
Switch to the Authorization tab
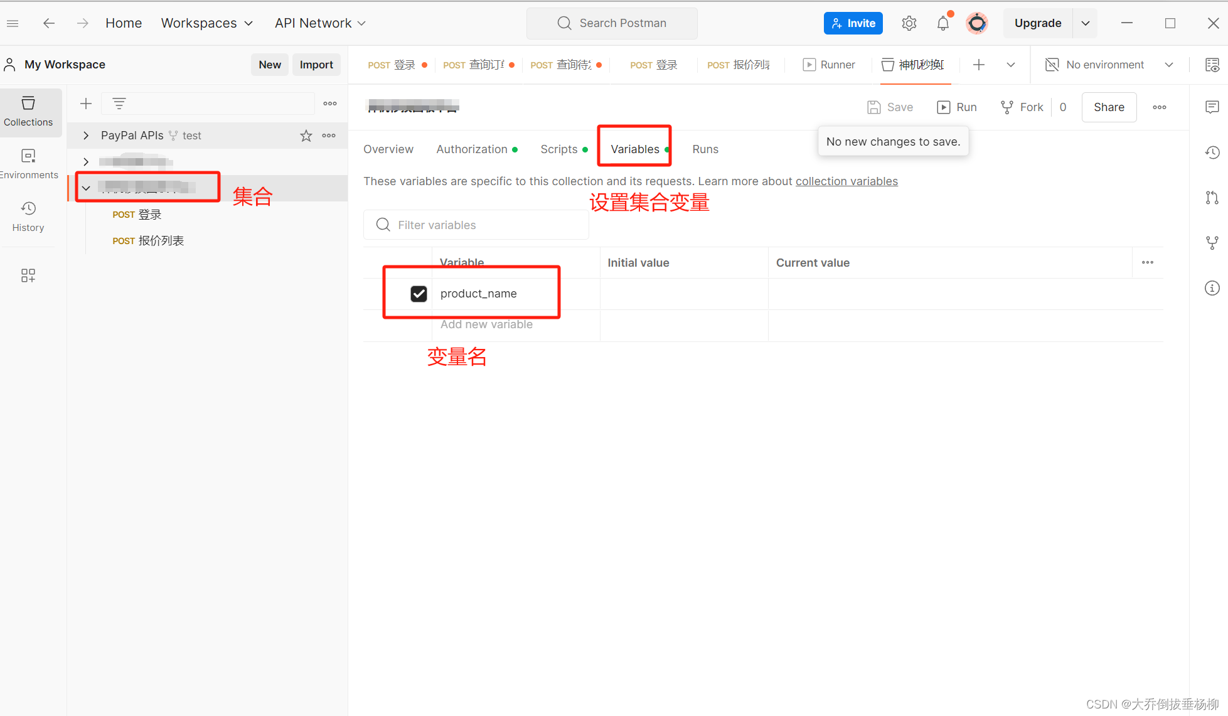point(472,149)
